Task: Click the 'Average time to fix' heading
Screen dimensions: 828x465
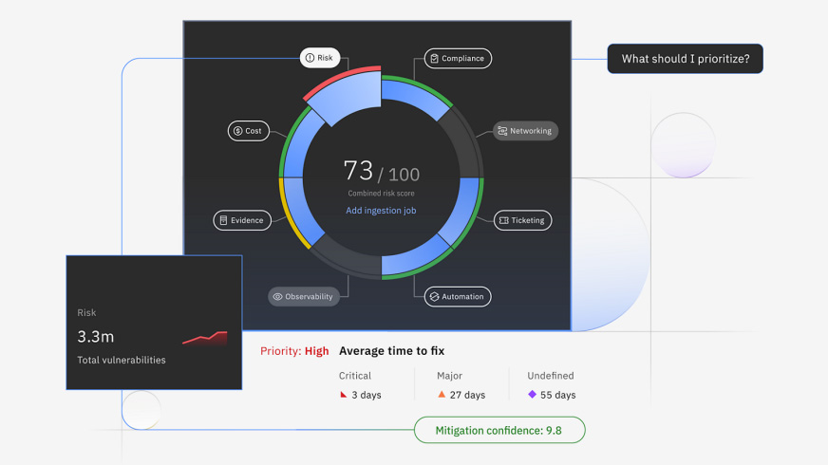Action: pos(392,351)
